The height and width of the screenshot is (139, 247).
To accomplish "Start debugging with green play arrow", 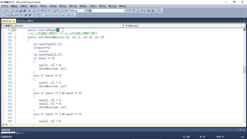I will 67,10.
